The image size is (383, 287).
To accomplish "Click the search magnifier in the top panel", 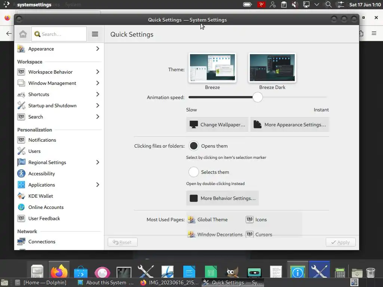I will (328, 4).
